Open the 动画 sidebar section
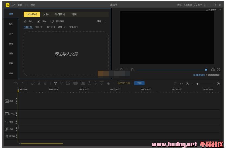Screen dimensions: 226x150 (x=11, y=73)
